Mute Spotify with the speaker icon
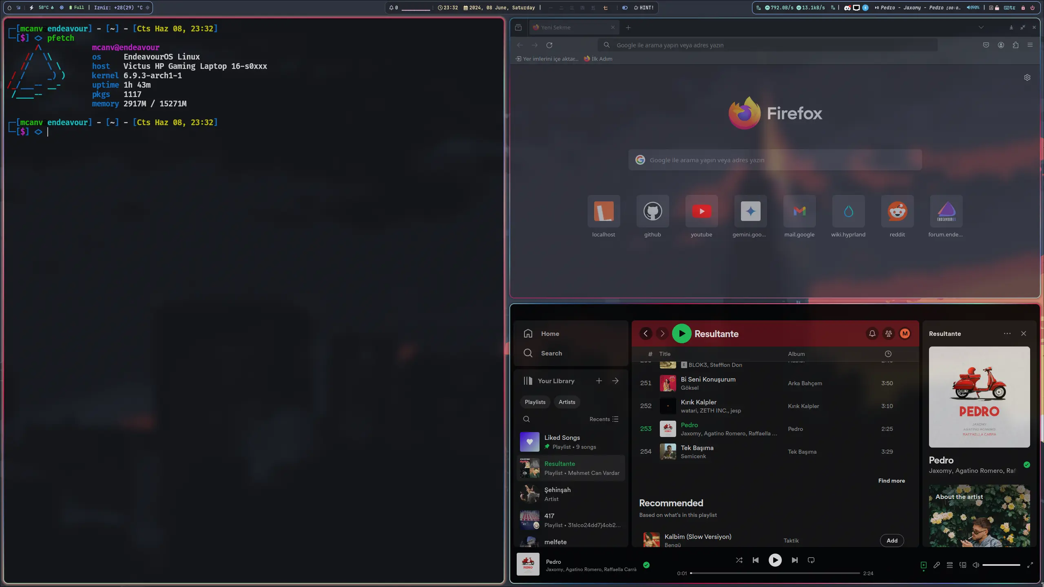The height and width of the screenshot is (587, 1044). tap(976, 565)
